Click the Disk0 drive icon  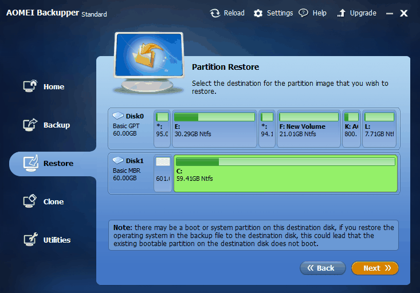(118, 116)
